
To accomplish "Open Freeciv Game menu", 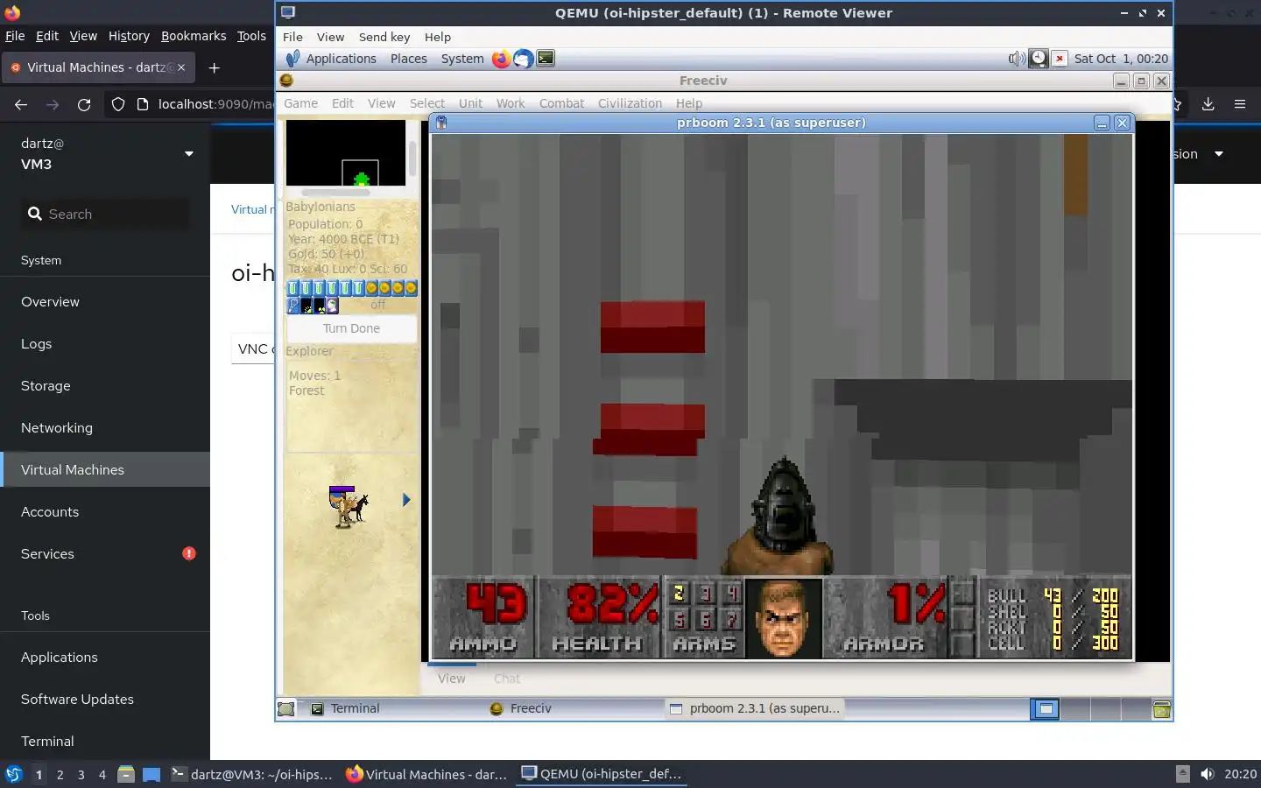I will (x=300, y=103).
